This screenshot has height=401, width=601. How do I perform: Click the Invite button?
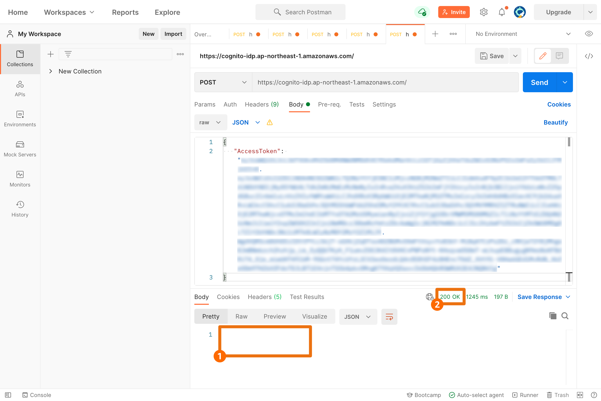coord(454,12)
